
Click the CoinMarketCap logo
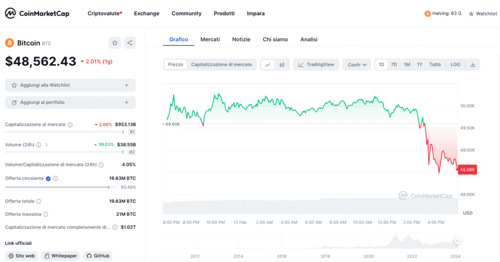coord(37,13)
